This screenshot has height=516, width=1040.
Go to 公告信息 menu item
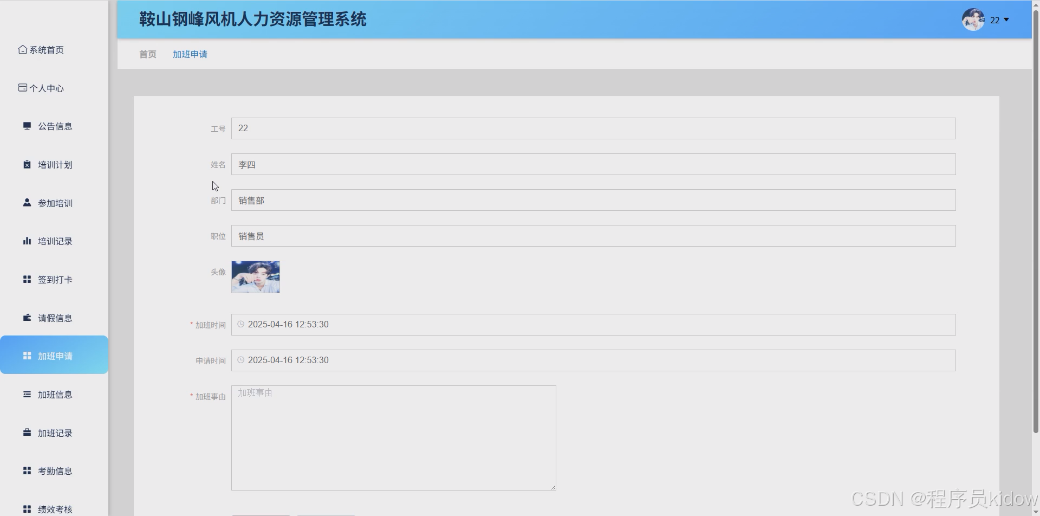pos(54,126)
